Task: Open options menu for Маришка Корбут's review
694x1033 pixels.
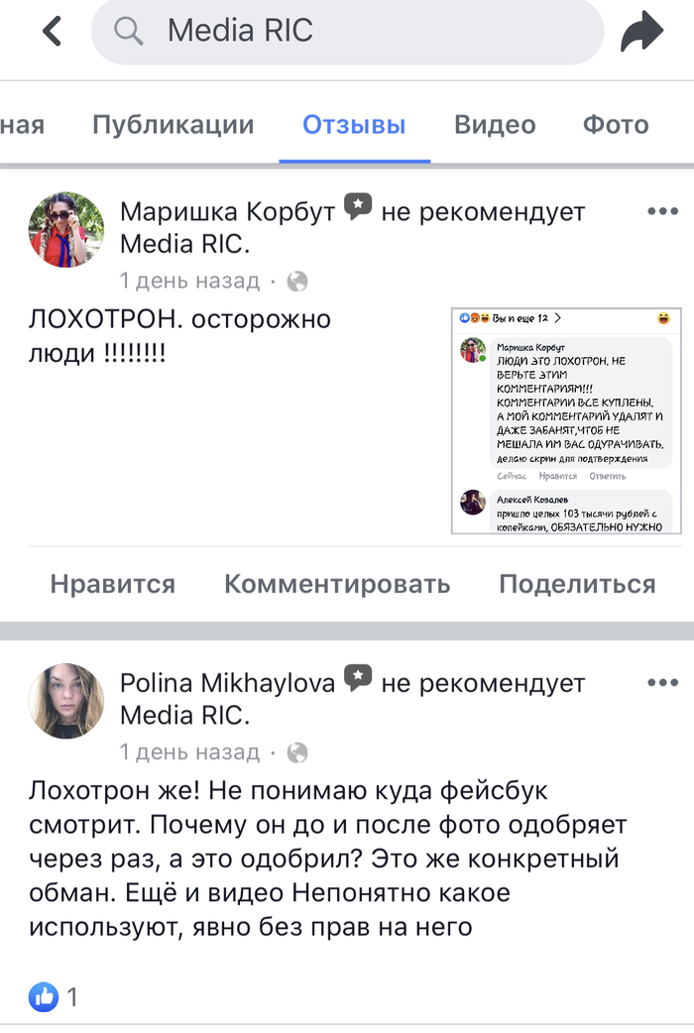Action: tap(662, 211)
